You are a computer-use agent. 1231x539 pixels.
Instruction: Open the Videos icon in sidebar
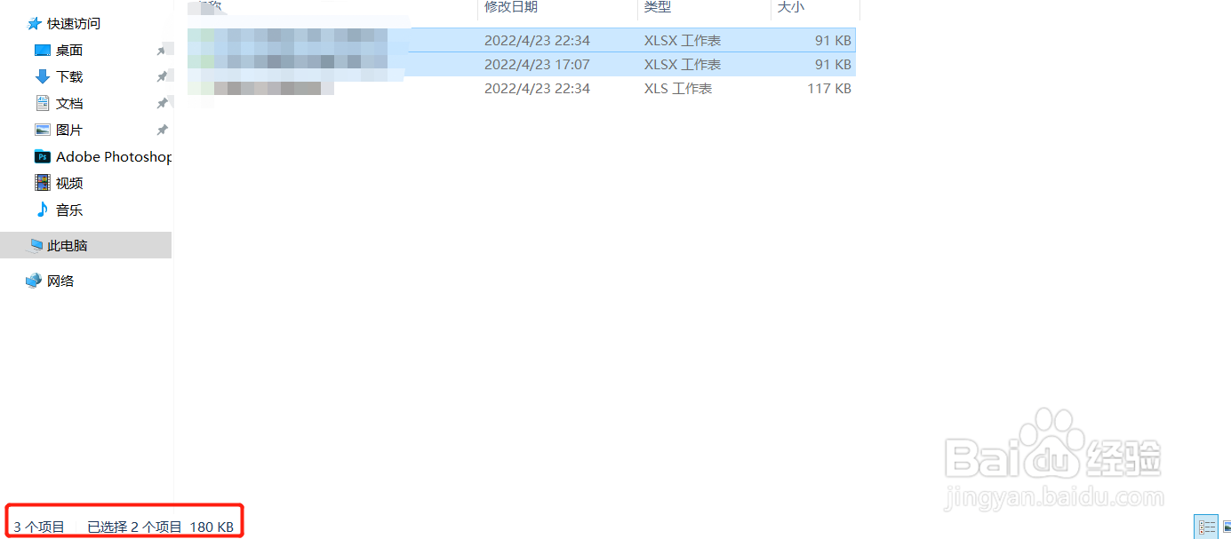click(43, 183)
